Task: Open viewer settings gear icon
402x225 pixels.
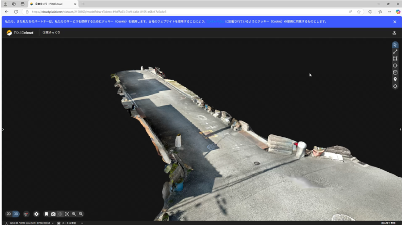Action: pos(36,214)
